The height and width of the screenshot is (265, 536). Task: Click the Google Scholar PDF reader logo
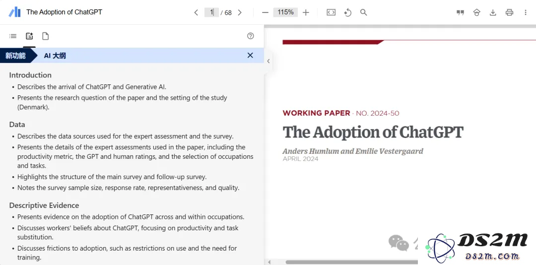click(15, 12)
